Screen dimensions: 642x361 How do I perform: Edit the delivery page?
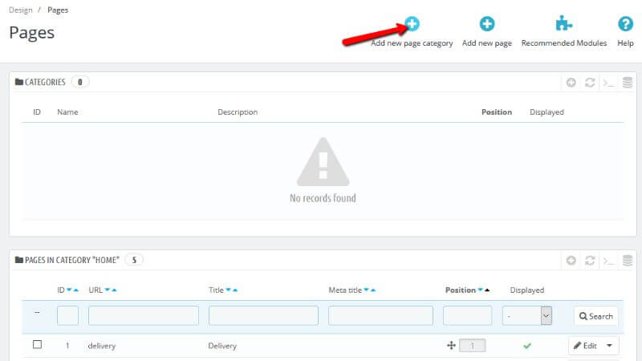pyautogui.click(x=586, y=346)
